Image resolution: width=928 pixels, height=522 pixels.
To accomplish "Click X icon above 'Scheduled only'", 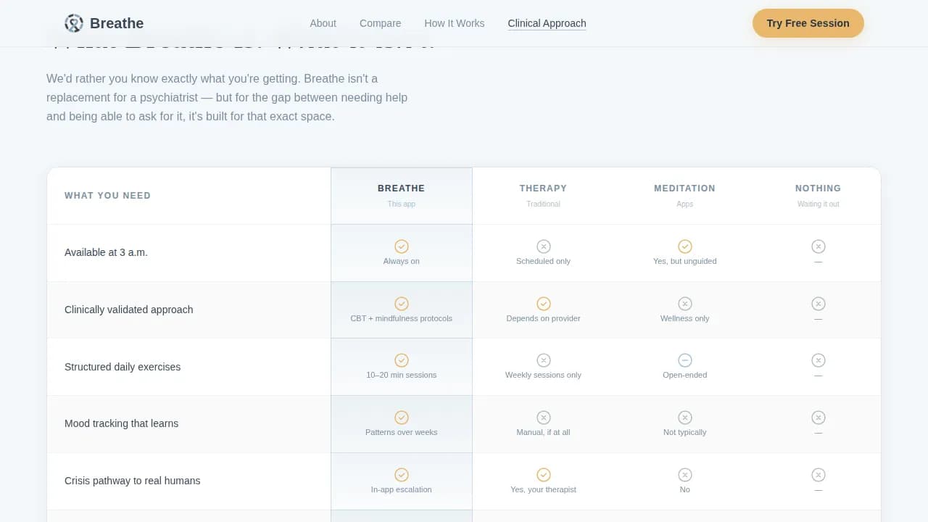I will tap(544, 246).
